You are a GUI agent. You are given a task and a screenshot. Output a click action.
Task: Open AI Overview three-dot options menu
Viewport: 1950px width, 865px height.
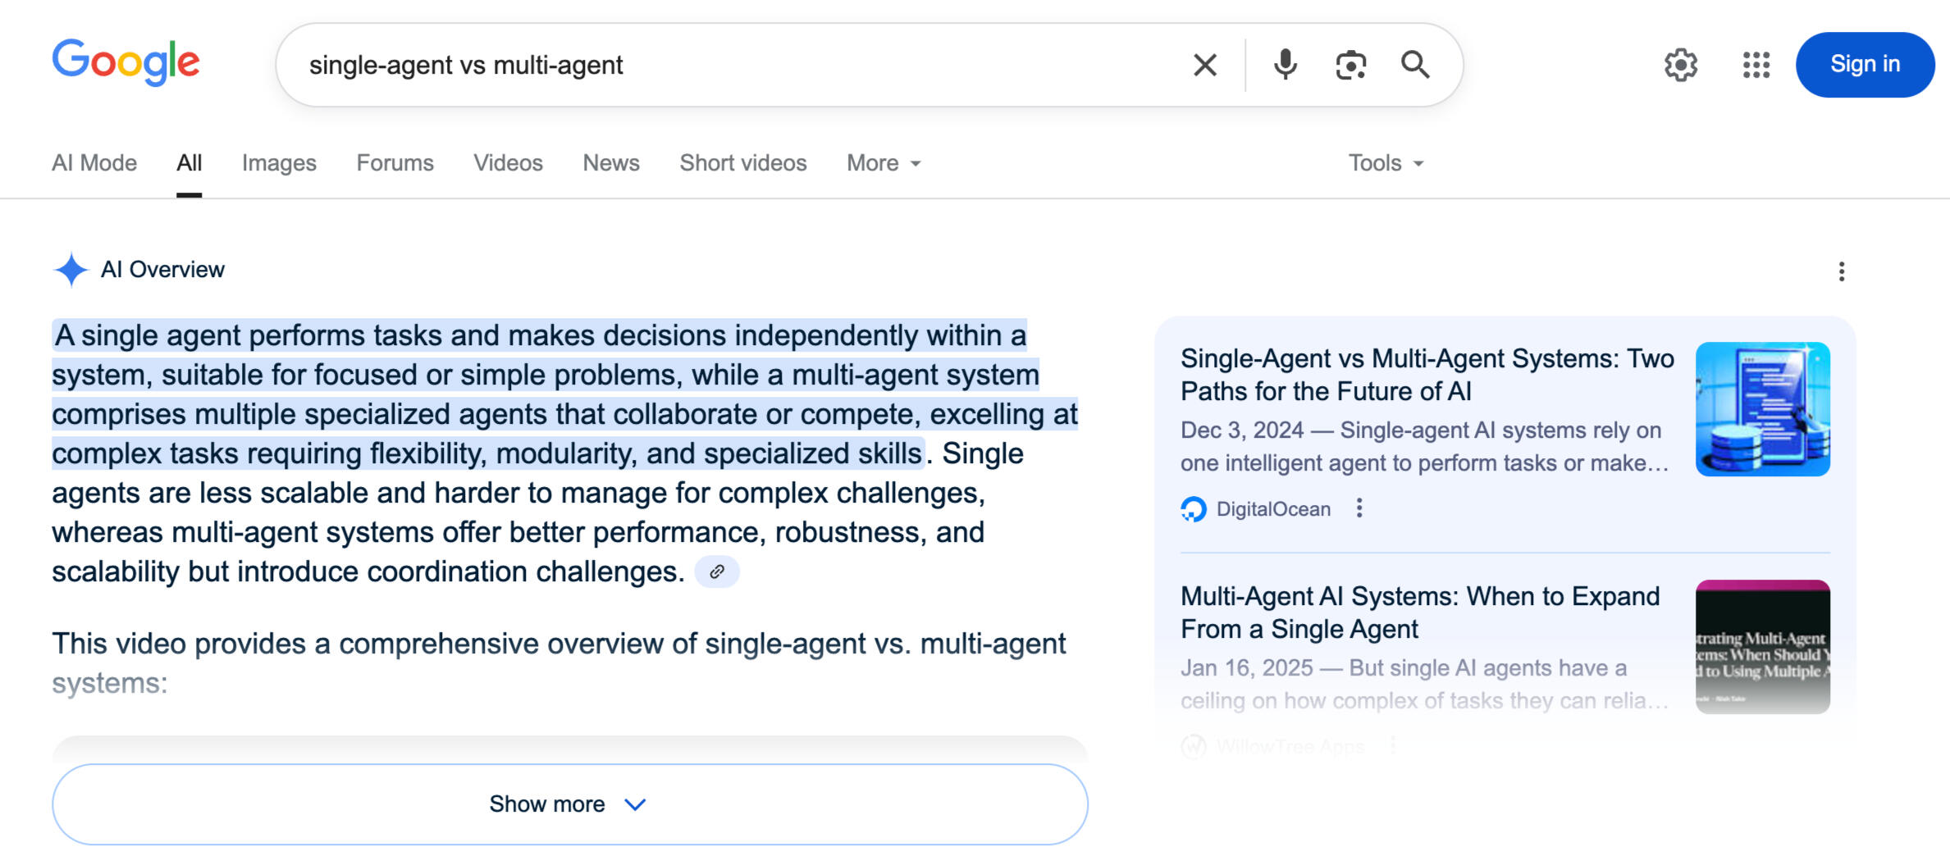pos(1842,271)
